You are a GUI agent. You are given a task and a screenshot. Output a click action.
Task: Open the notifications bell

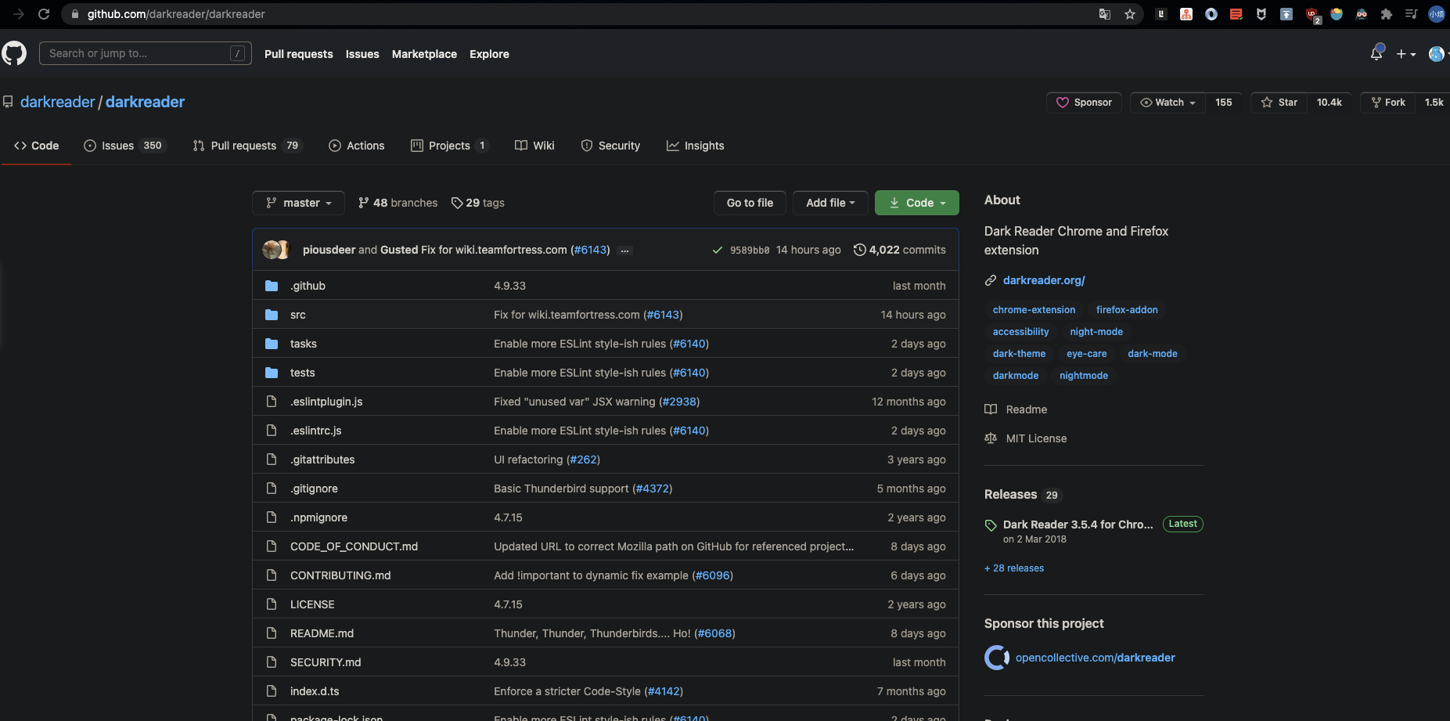tap(1376, 53)
